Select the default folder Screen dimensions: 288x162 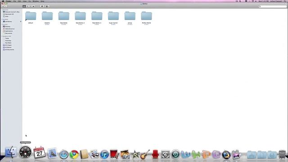[31, 16]
